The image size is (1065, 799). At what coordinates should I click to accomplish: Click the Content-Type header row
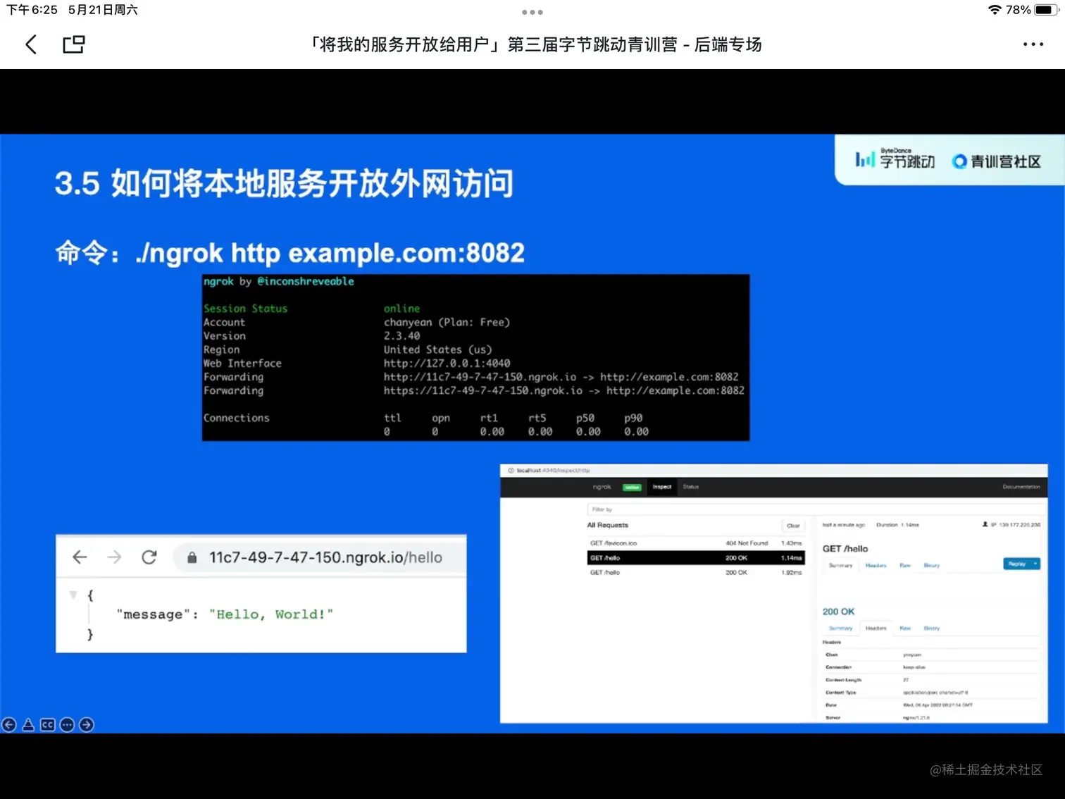pyautogui.click(x=931, y=693)
